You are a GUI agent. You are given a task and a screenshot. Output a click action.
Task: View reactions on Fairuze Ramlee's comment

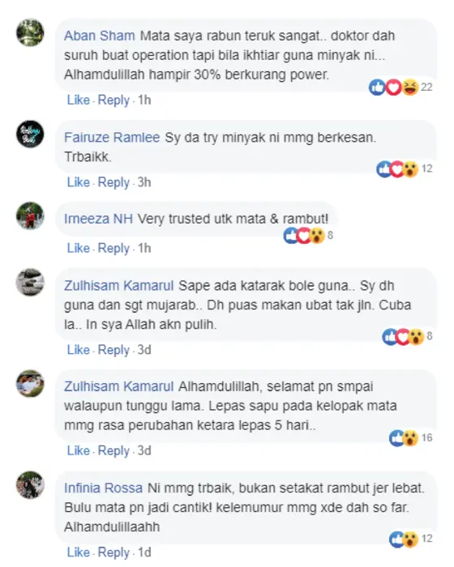pyautogui.click(x=405, y=168)
